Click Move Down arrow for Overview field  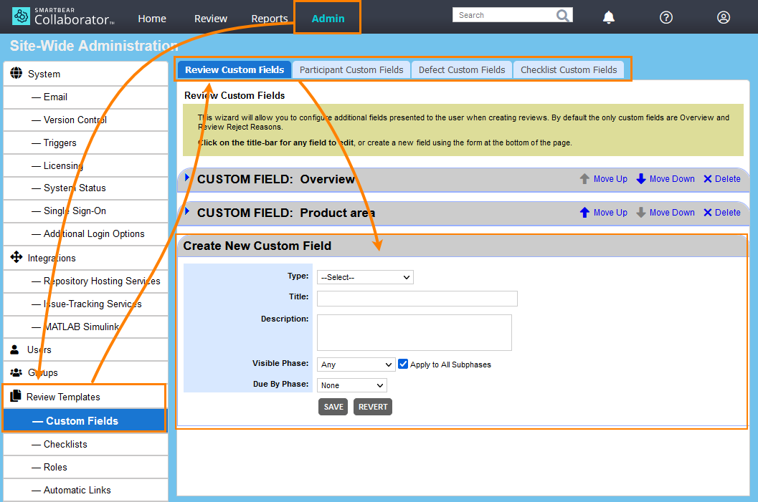641,179
